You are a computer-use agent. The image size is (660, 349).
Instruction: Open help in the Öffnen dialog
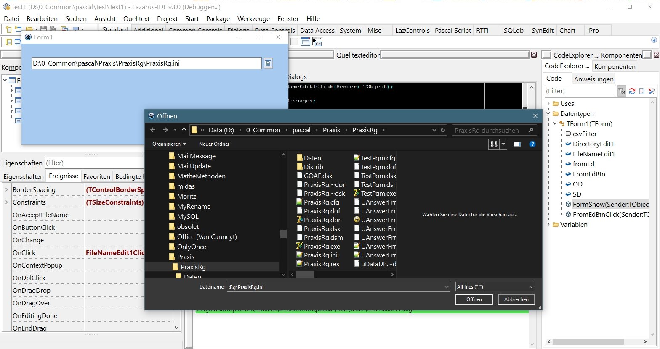point(532,144)
